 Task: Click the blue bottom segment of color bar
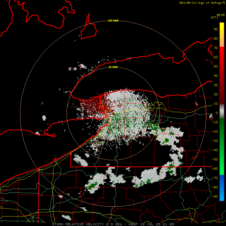click(x=222, y=188)
